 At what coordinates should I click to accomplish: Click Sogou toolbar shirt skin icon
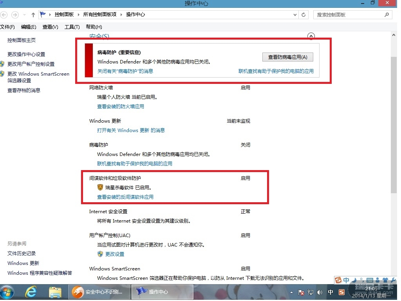385,280
